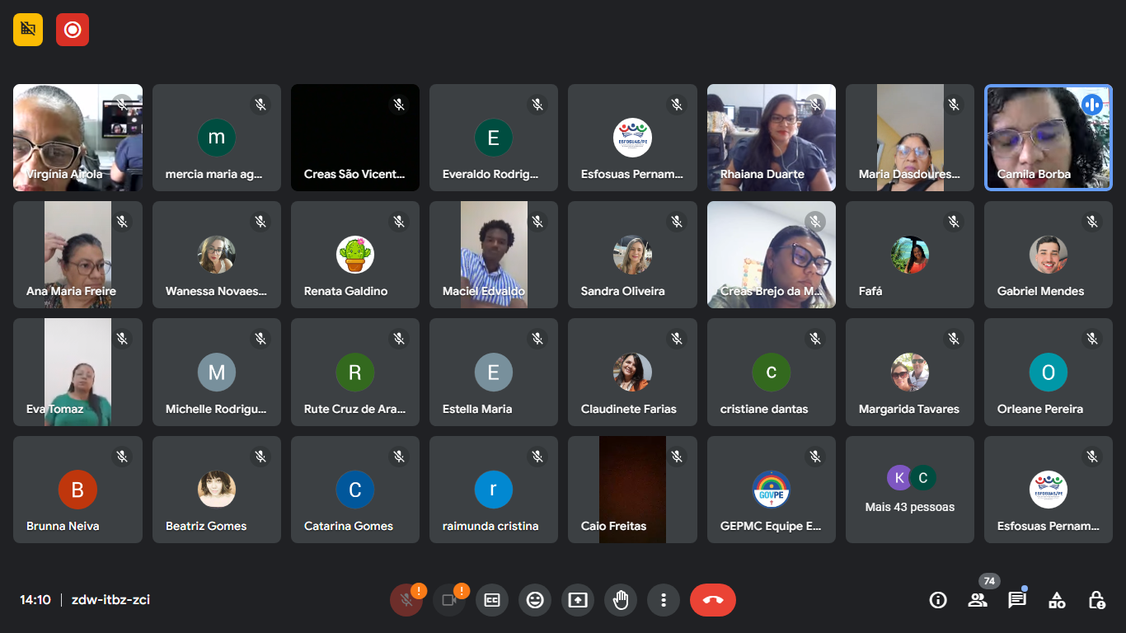Open more options three-dot menu
The height and width of the screenshot is (633, 1126).
point(664,600)
